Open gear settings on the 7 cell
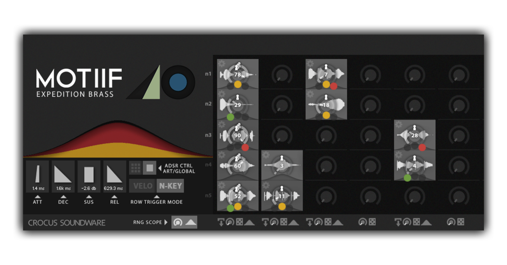This screenshot has height=265, width=507. click(x=310, y=63)
